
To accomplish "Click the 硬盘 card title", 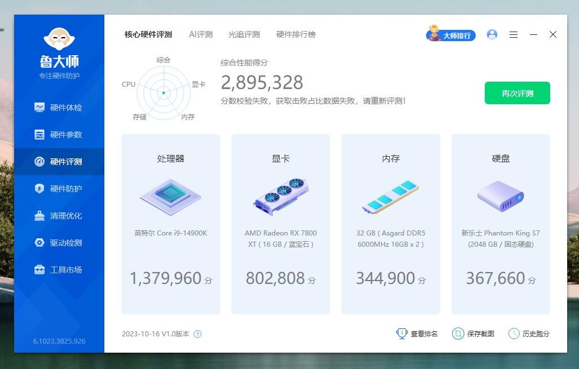I will click(x=501, y=159).
